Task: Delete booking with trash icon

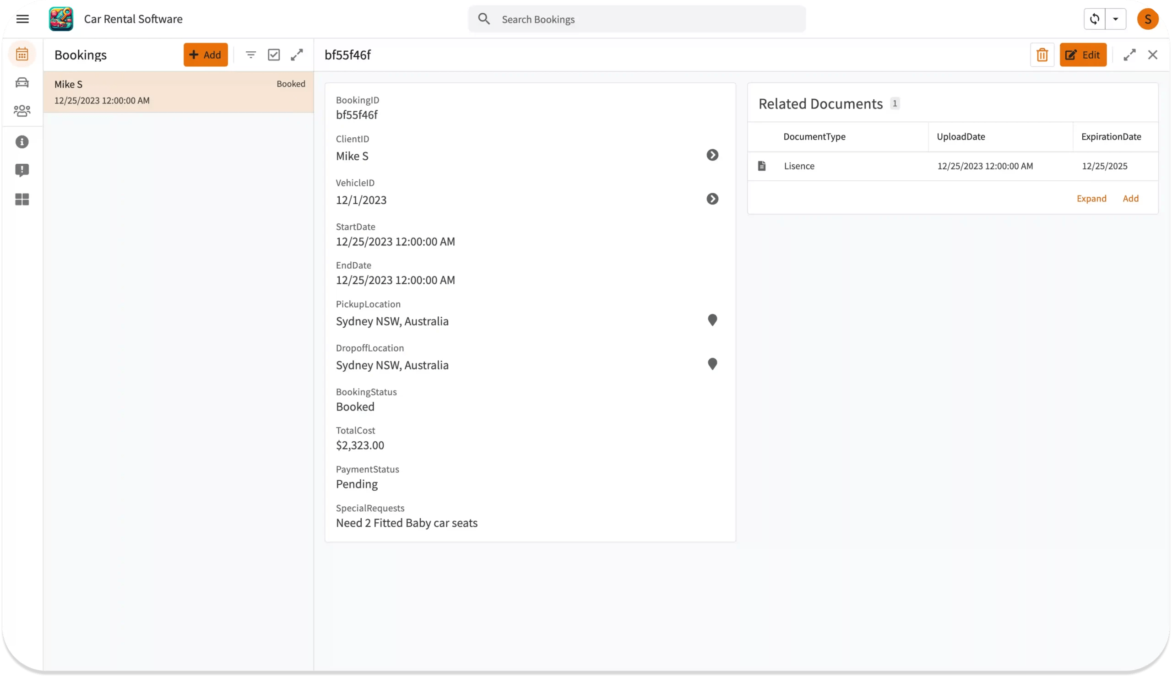Action: [1042, 55]
